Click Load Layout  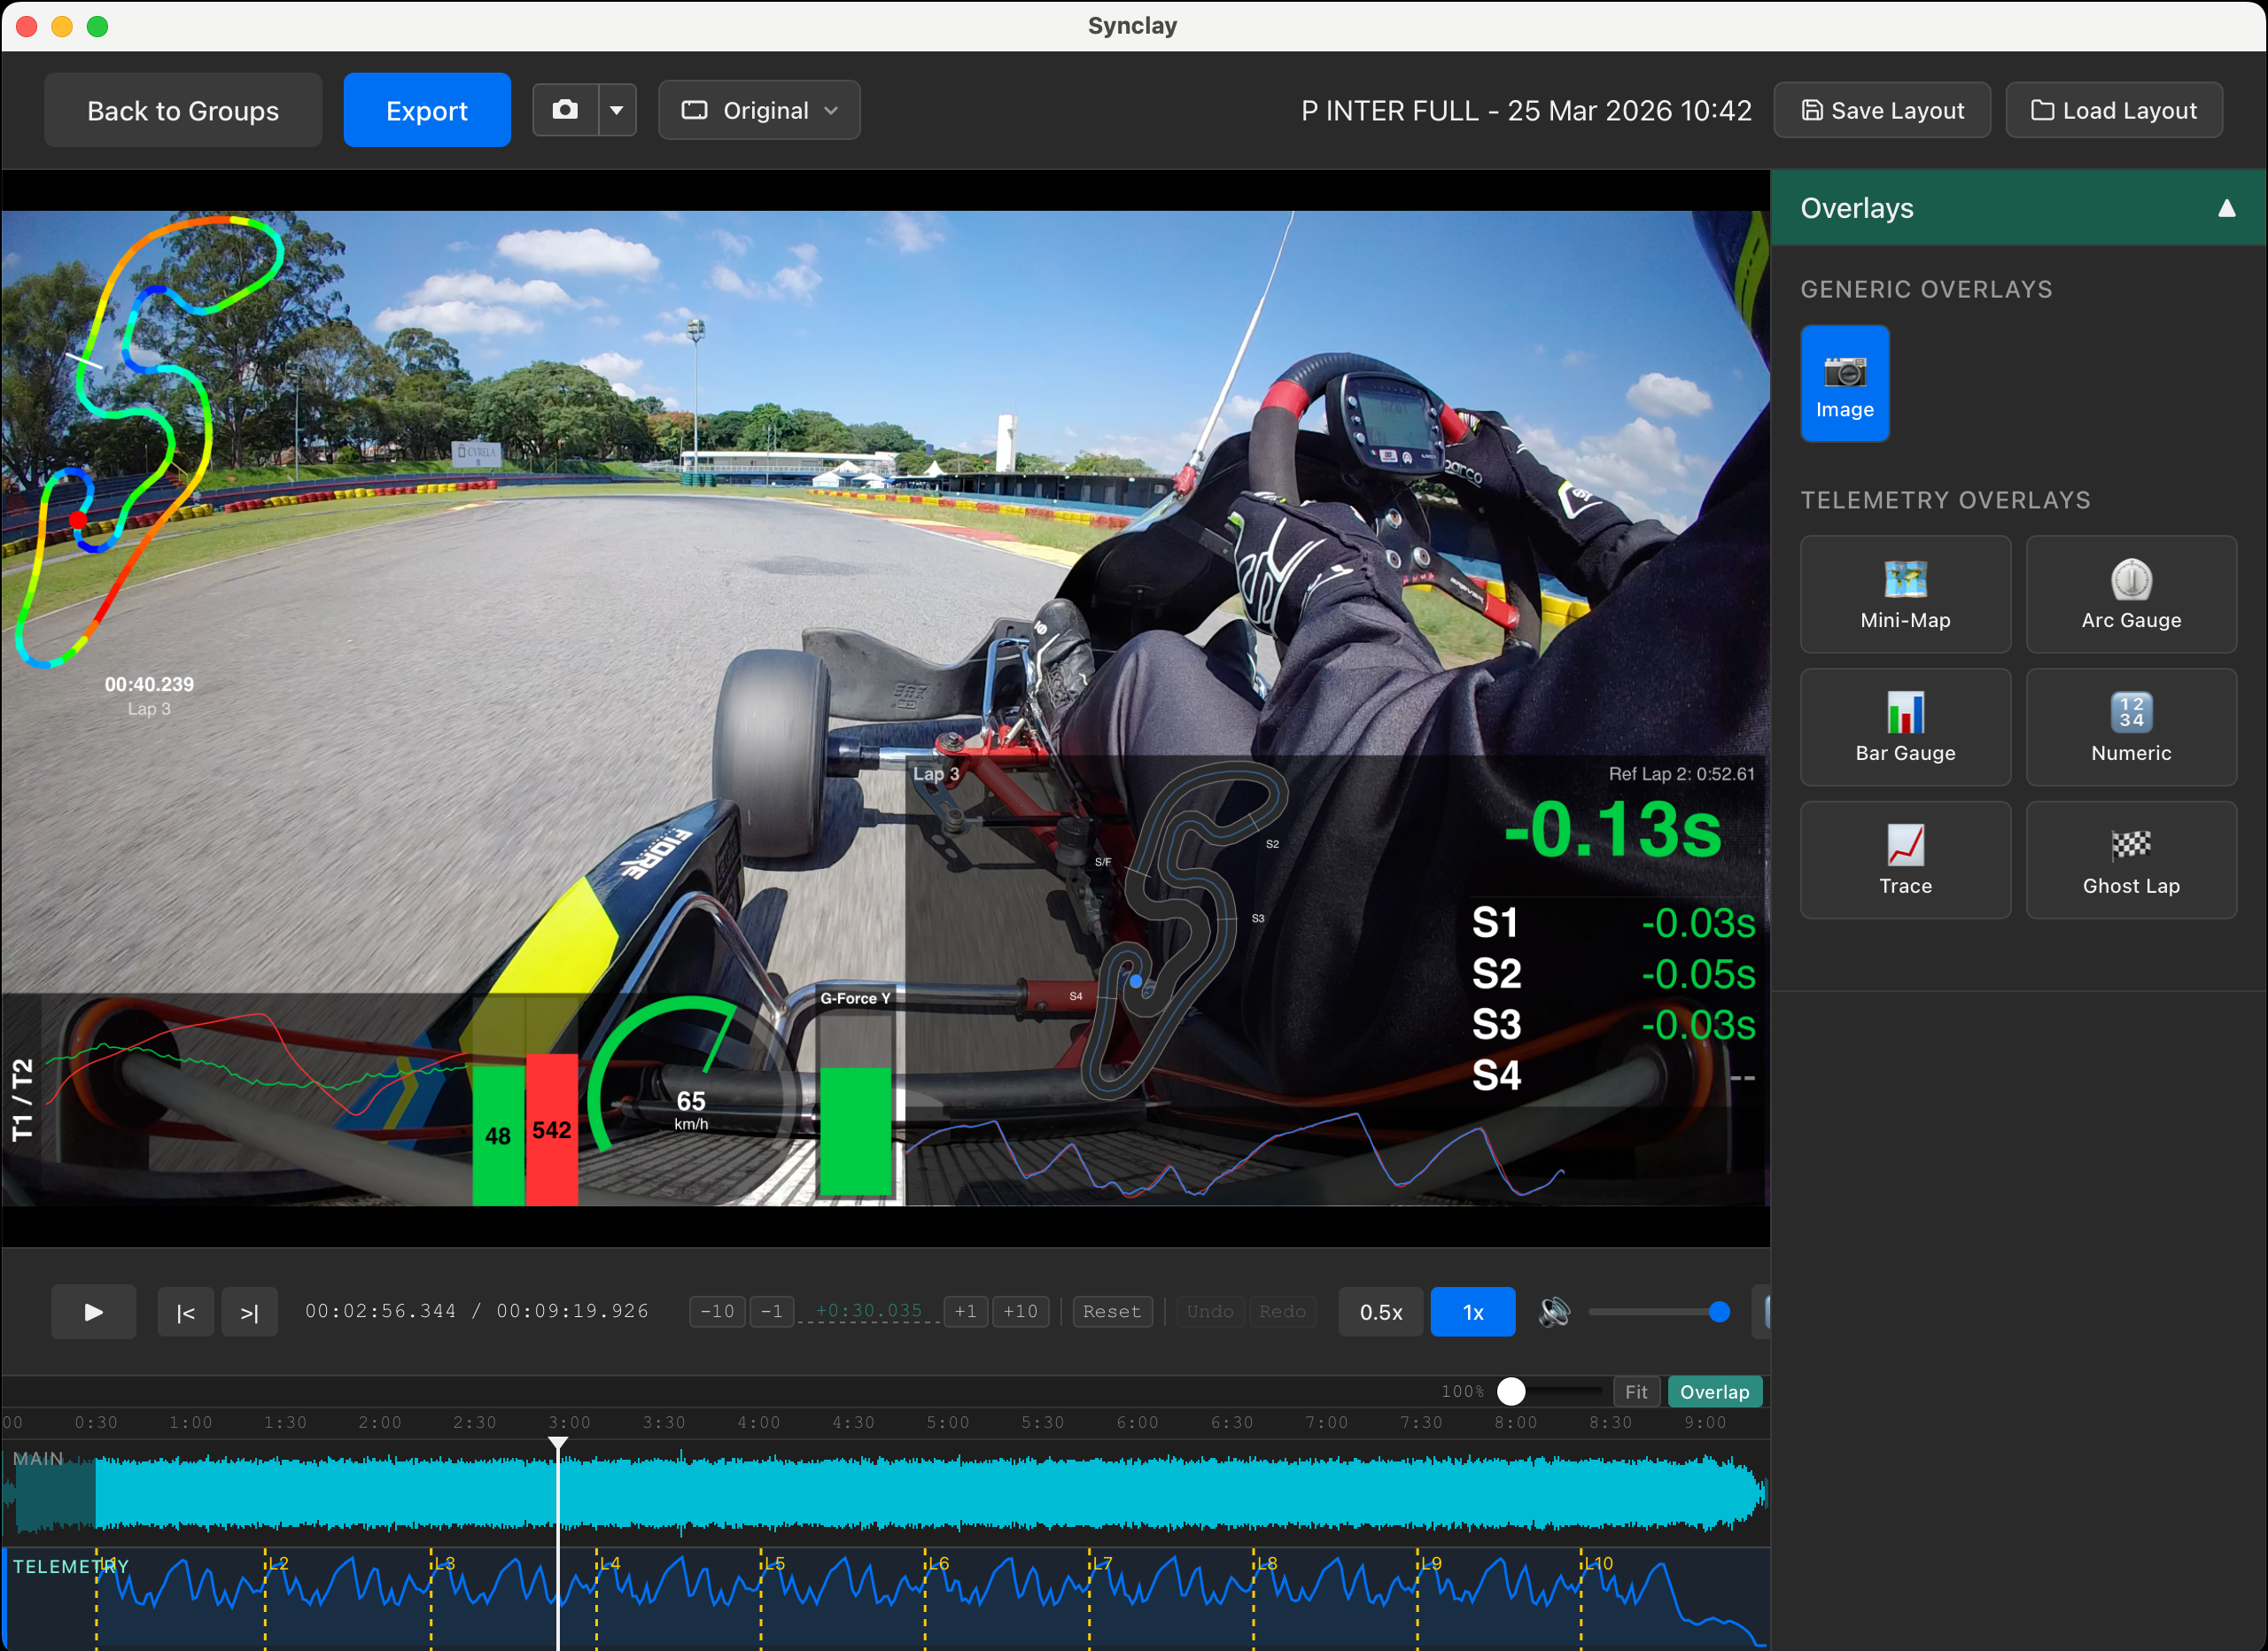pos(2114,110)
